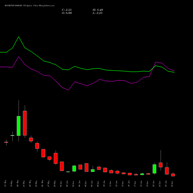Click the red candle on 05 Jun

[x=86, y=168]
